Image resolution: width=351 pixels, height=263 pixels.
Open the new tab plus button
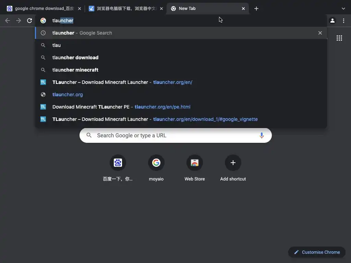click(256, 9)
